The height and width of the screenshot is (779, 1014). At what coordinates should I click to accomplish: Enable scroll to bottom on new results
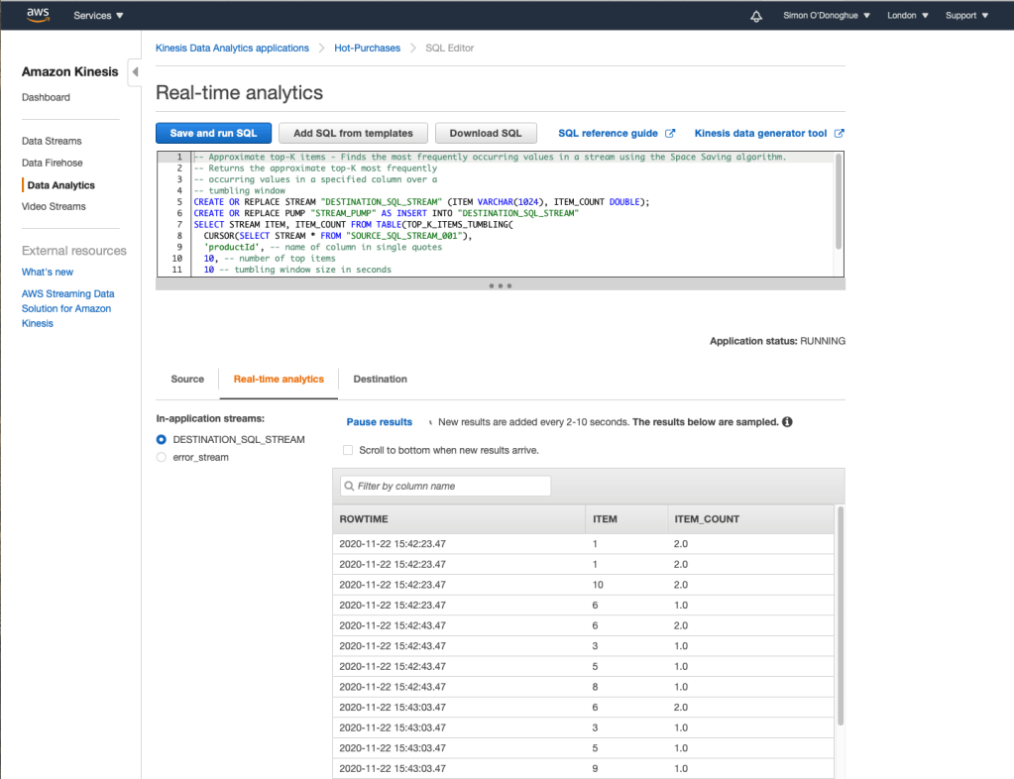[x=347, y=450]
